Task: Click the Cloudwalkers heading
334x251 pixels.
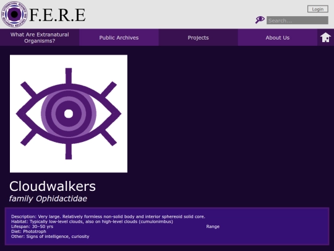Action: 53,187
